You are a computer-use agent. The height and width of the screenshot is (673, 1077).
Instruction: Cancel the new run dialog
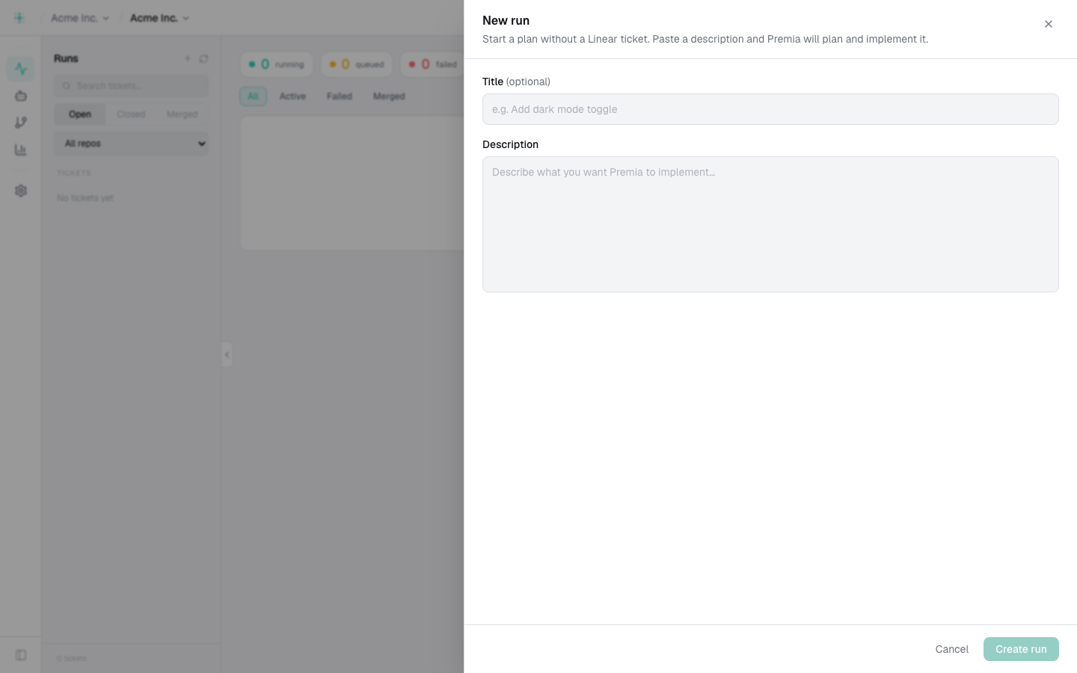tap(951, 649)
